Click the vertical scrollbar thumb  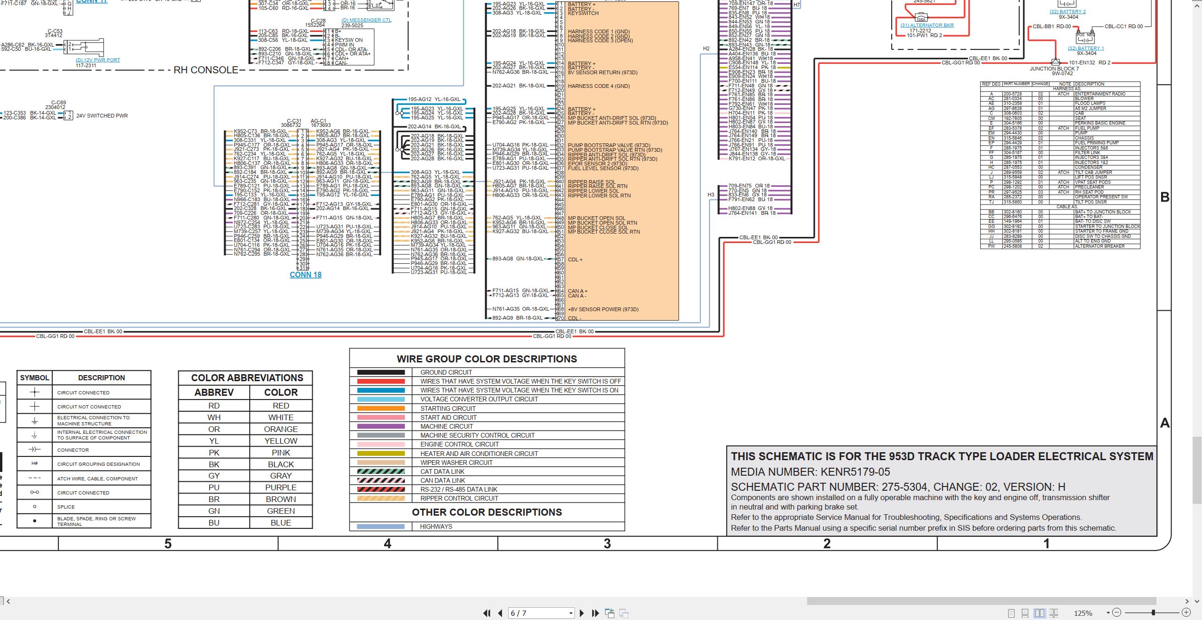click(1197, 470)
